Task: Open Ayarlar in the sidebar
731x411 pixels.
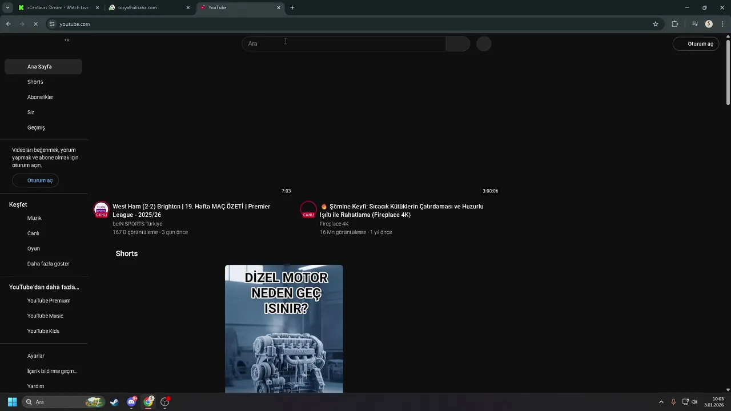Action: point(43,356)
